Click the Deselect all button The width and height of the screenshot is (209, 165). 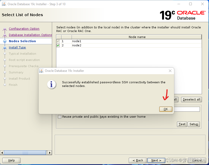191,99
